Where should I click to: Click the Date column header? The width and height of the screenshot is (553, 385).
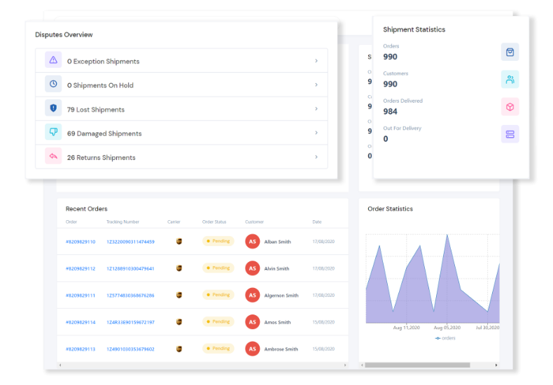click(x=316, y=221)
